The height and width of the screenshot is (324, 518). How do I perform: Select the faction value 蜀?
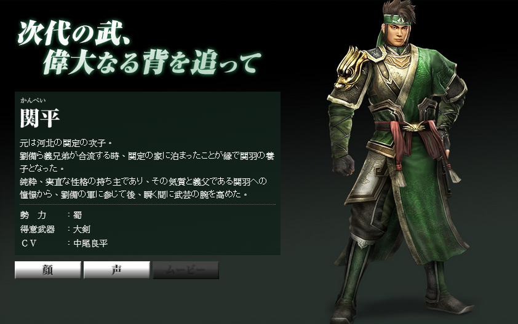[x=78, y=215]
